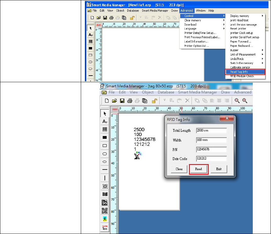Image resolution: width=271 pixels, height=234 pixels.
Task: Click the align right icon in tag 80x50 toolbar
Action: 227,100
